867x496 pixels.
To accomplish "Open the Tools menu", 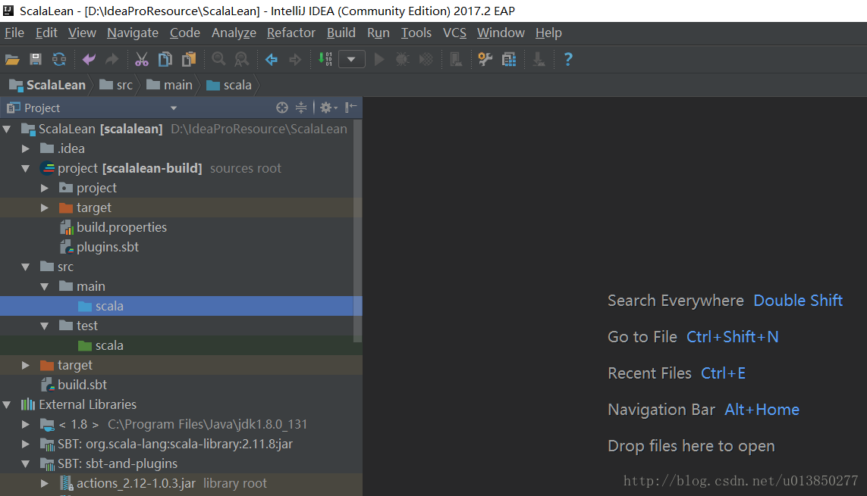I will 416,33.
